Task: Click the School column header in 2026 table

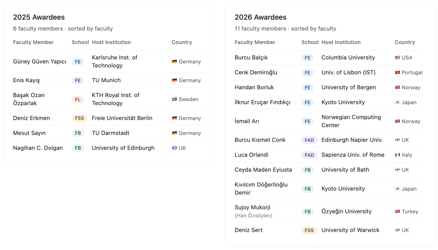Action: (x=310, y=42)
